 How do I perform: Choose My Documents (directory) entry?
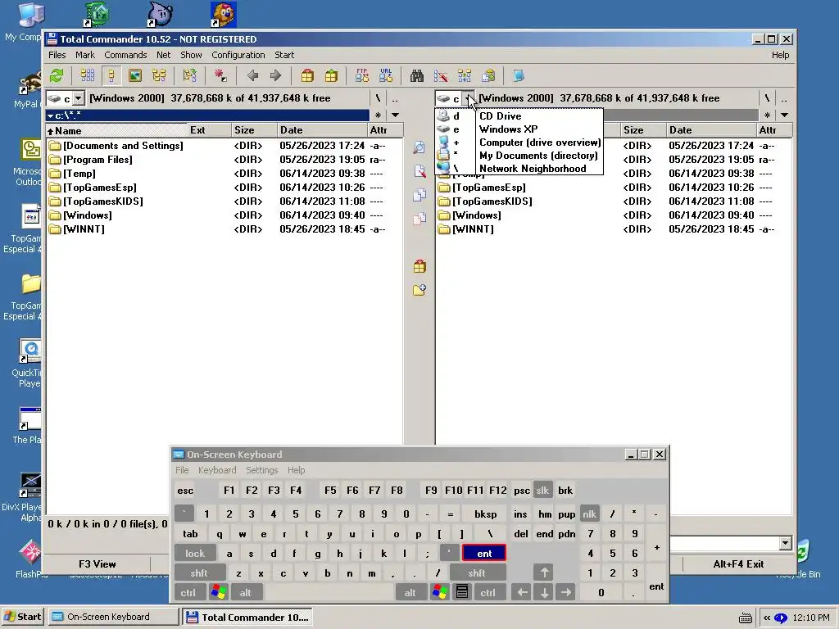point(519,155)
